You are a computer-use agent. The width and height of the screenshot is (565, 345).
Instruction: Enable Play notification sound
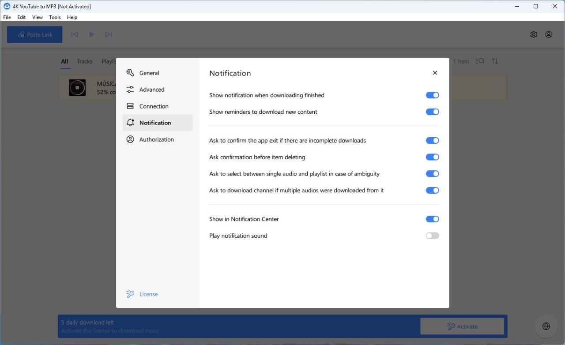[x=433, y=236]
